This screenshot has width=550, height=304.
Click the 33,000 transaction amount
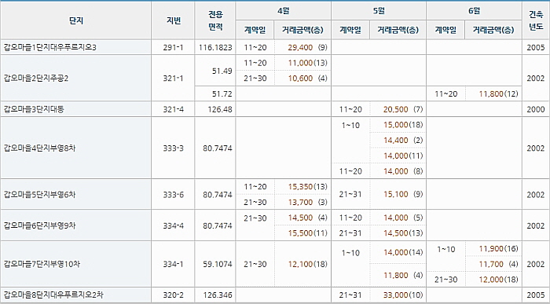396,295
